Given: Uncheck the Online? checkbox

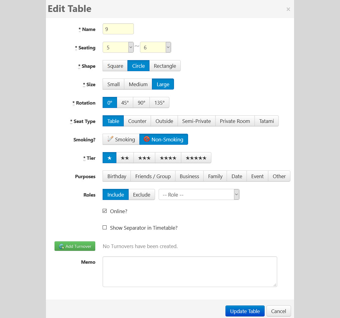Looking at the screenshot, I should (x=104, y=211).
